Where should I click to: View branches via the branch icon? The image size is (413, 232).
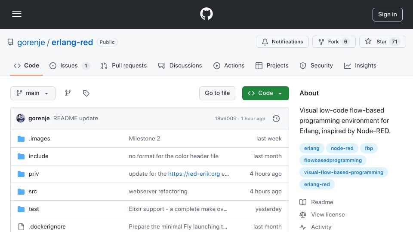coord(68,93)
